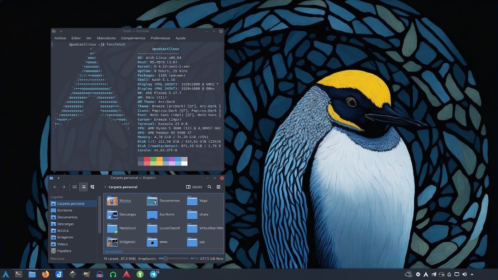Open the green key password app icon
This screenshot has width=498, height=280.
pos(140,274)
